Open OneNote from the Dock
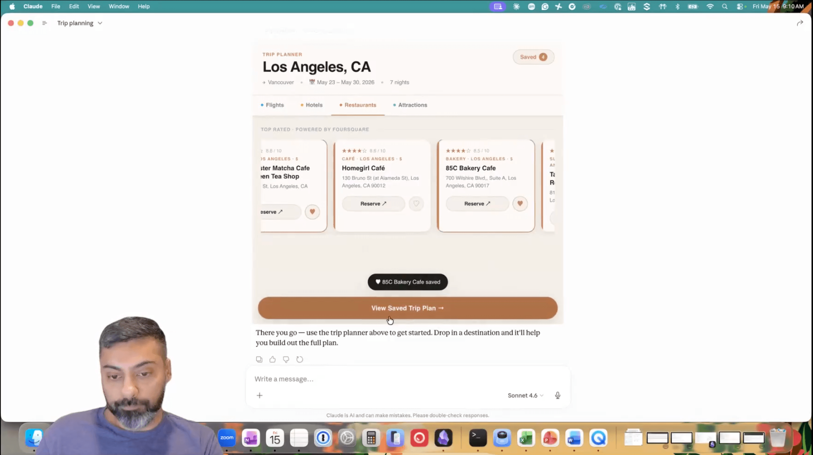The height and width of the screenshot is (455, 813). [251, 438]
